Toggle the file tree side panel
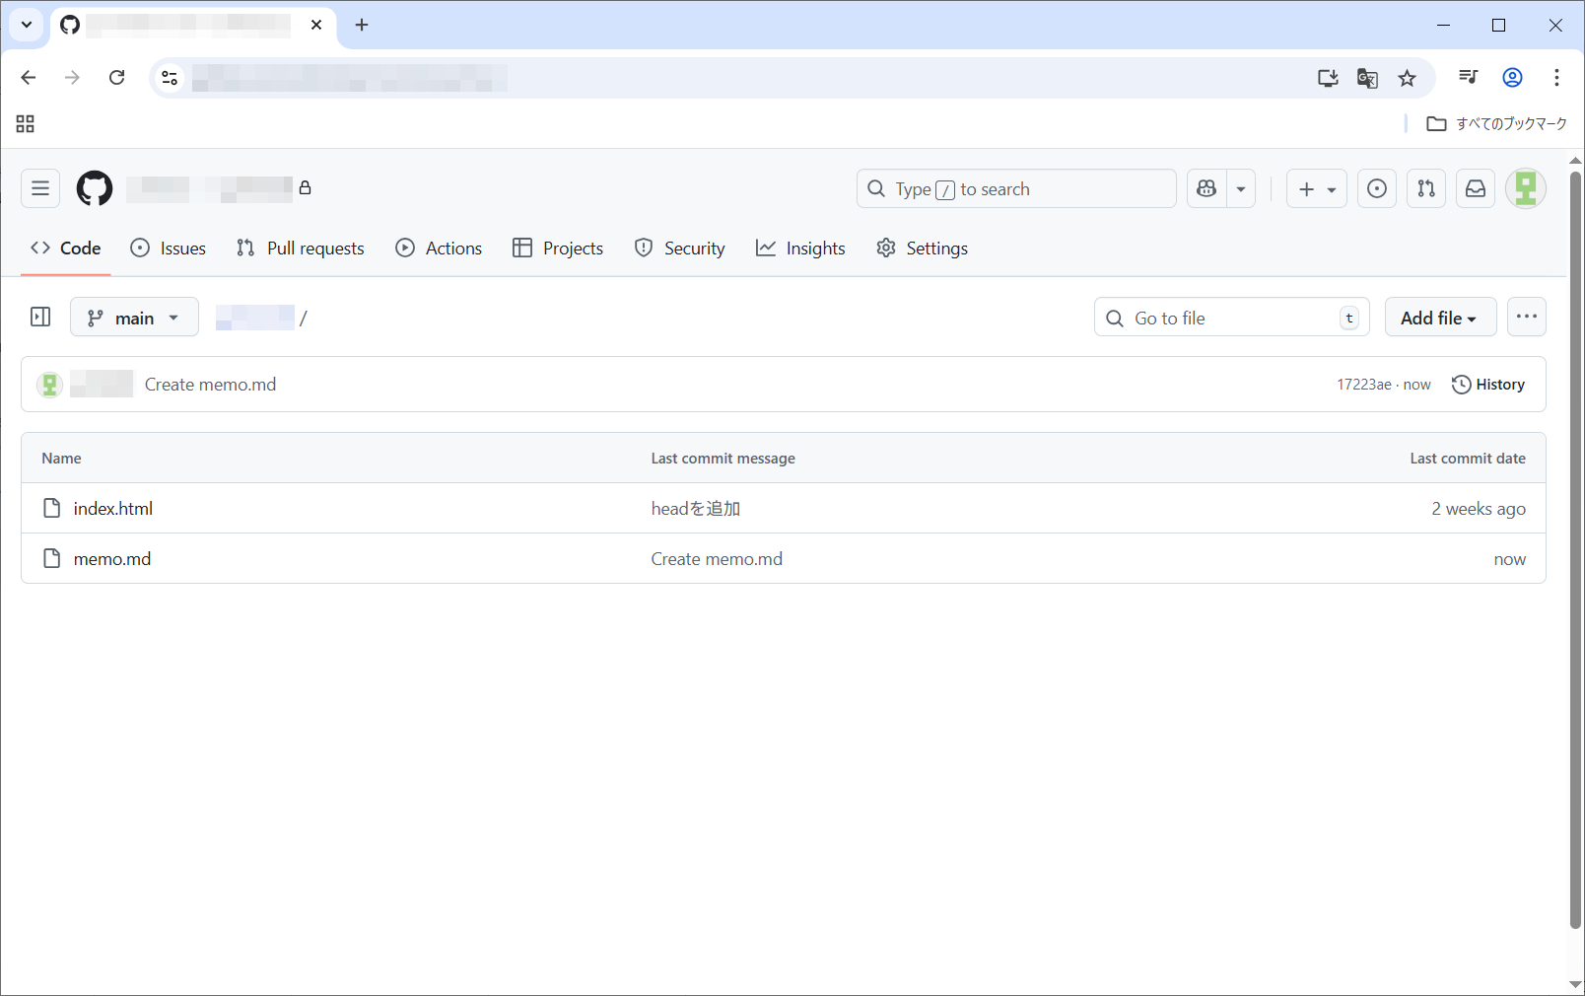Image resolution: width=1585 pixels, height=996 pixels. click(40, 317)
